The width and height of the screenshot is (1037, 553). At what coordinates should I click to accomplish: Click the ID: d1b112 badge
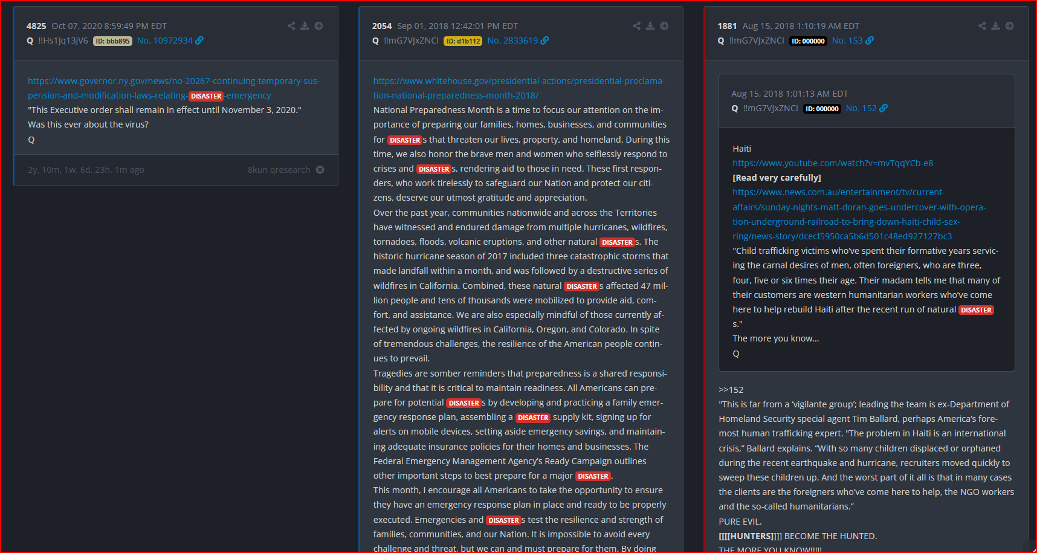463,41
